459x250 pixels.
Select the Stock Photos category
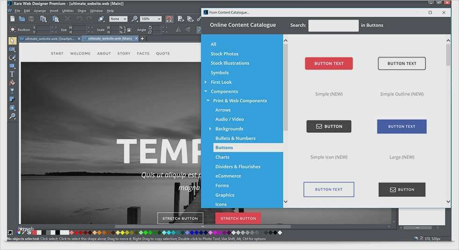[x=224, y=54]
